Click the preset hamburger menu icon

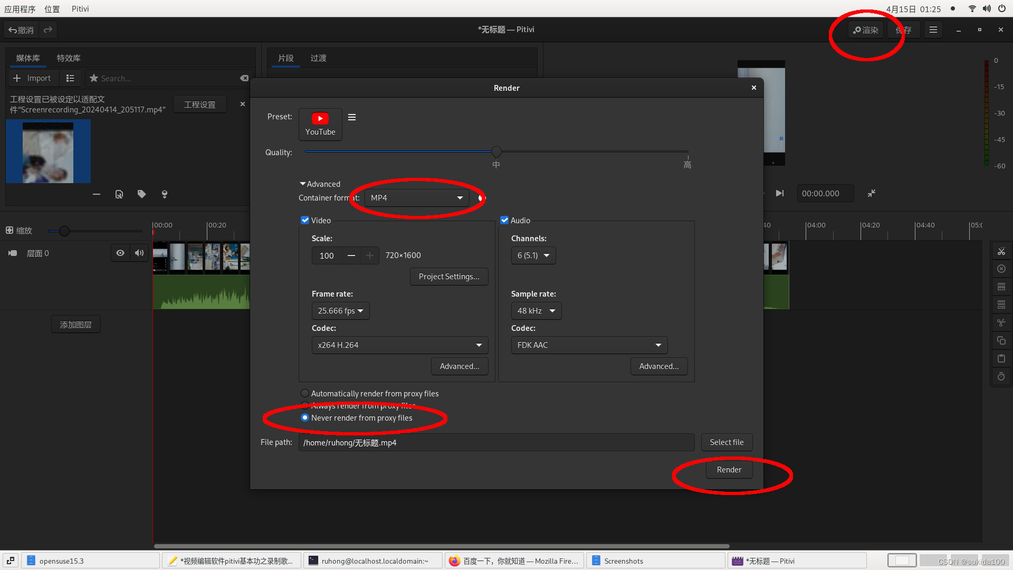(352, 117)
